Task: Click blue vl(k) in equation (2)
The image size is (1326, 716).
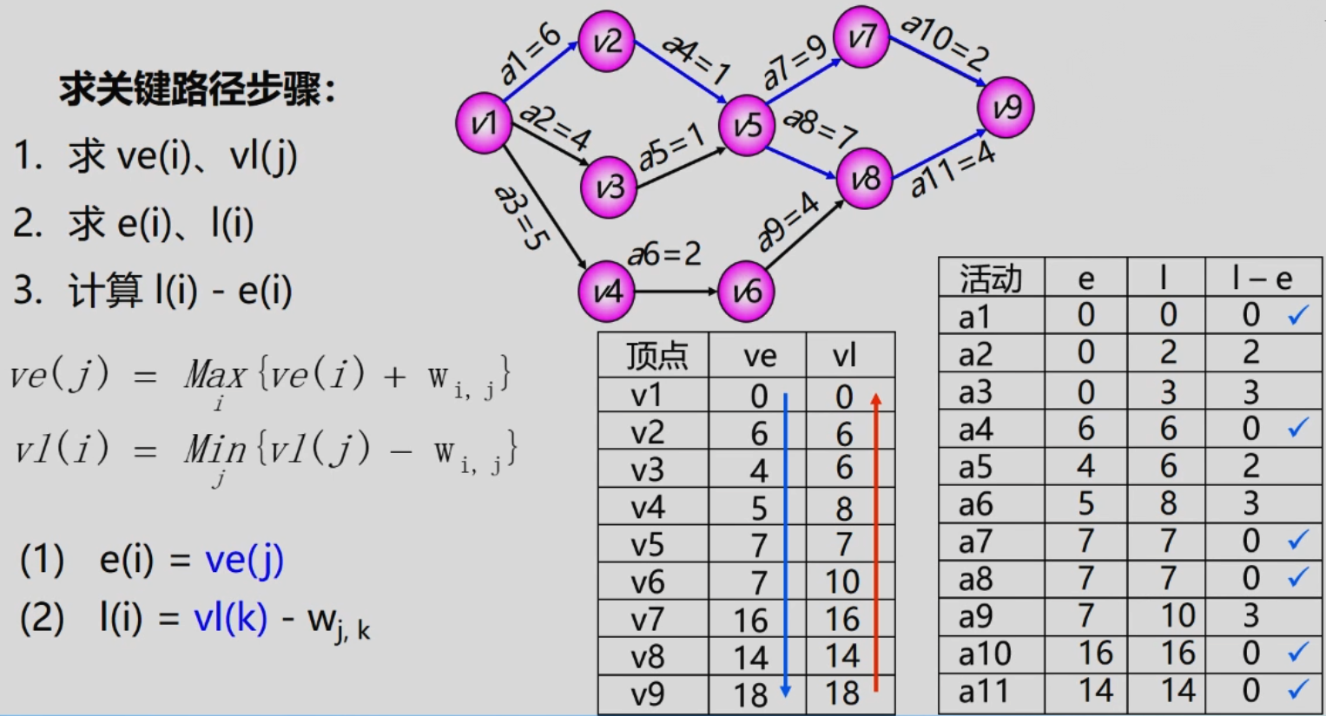Action: click(230, 619)
